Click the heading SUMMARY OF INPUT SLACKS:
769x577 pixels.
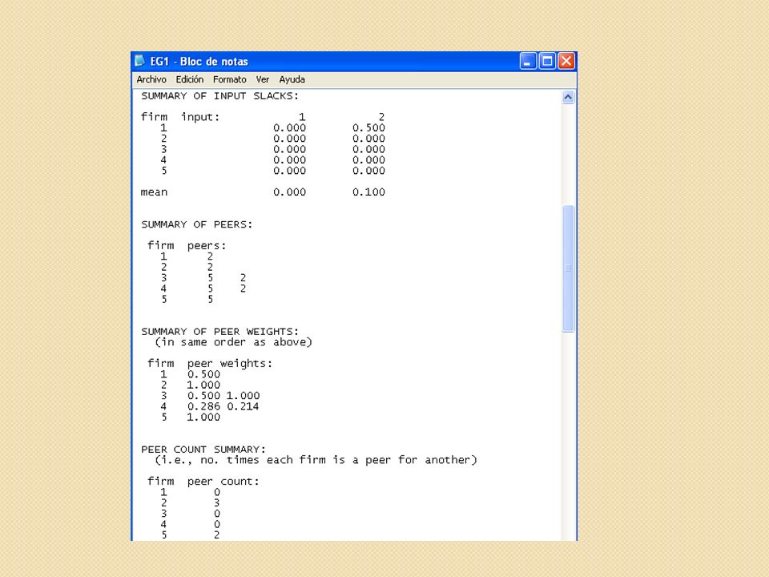click(x=219, y=96)
